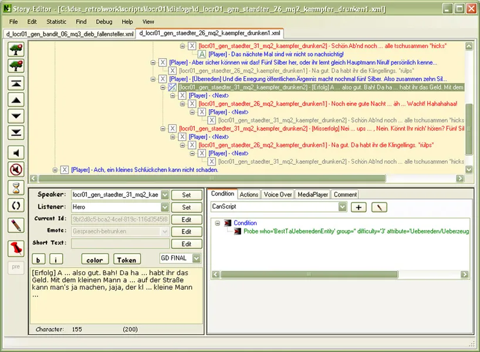Click the muted speaker icon
The height and width of the screenshot is (352, 480).
click(x=15, y=170)
